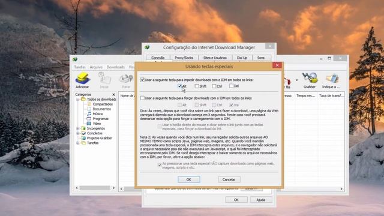Click the Taxa de transf... column header
The image size is (384, 216).
click(x=331, y=96)
